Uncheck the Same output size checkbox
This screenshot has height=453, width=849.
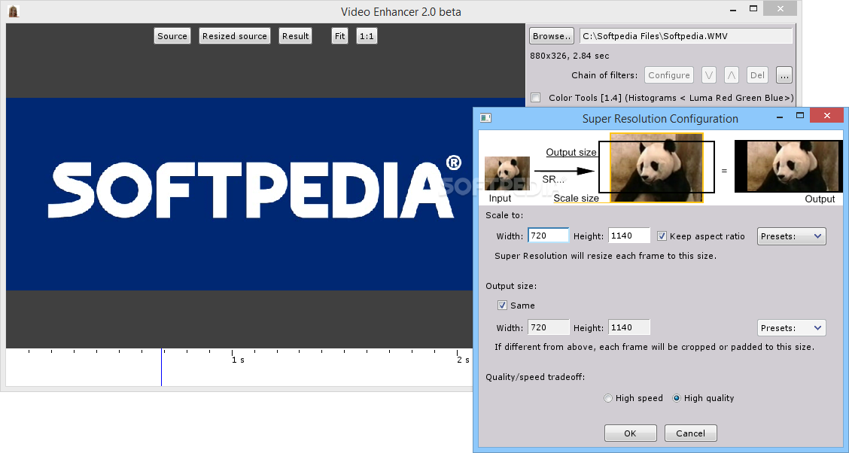[x=503, y=306]
